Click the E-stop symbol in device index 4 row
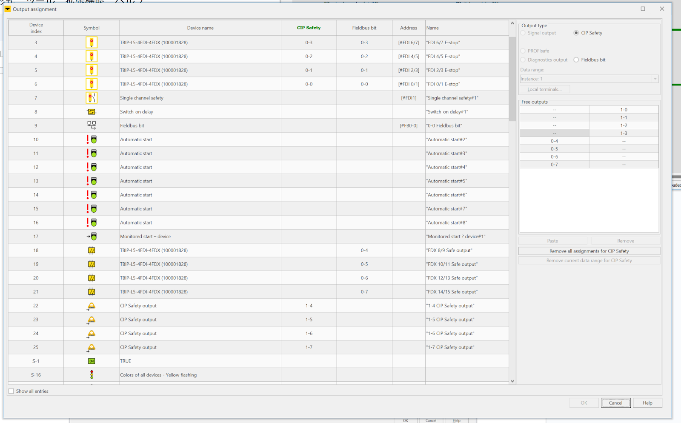This screenshot has height=423, width=681. pos(92,56)
